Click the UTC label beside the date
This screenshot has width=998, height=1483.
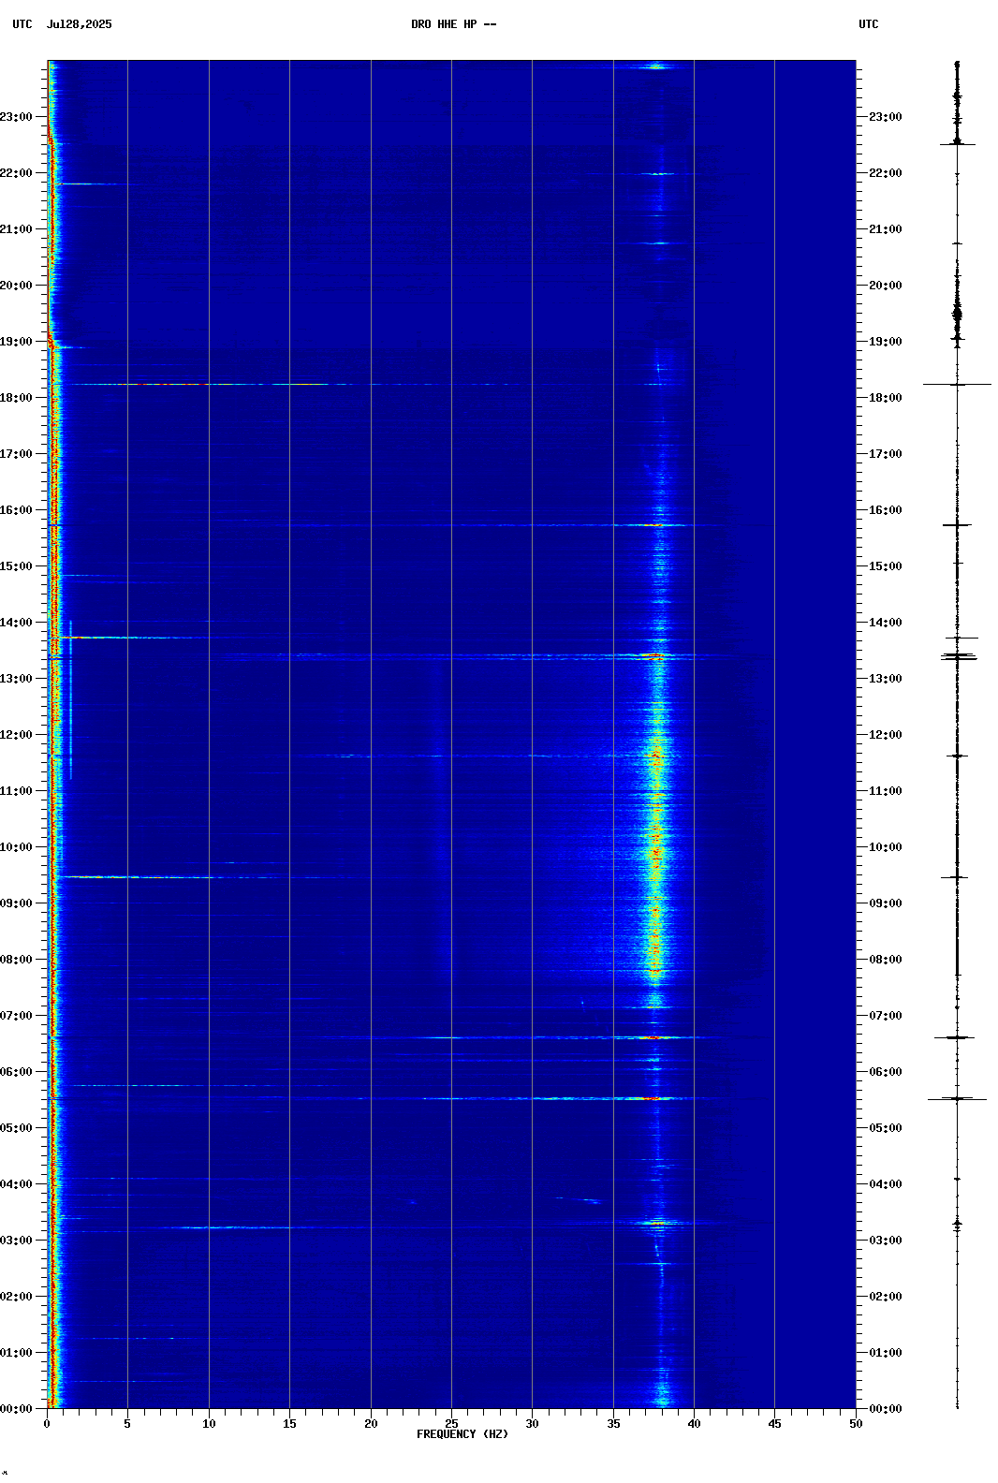pyautogui.click(x=22, y=24)
